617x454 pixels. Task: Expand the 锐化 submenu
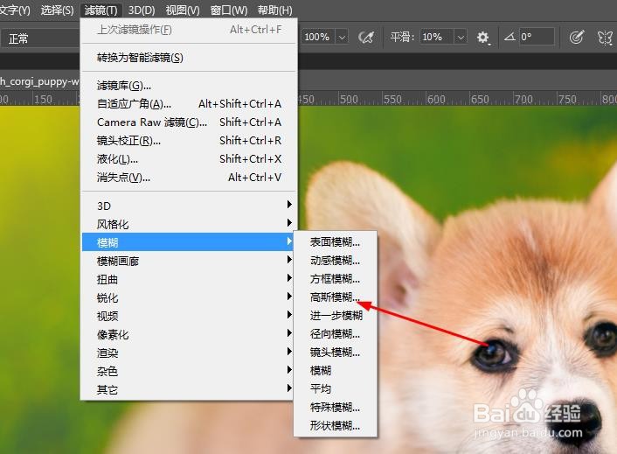click(x=189, y=297)
